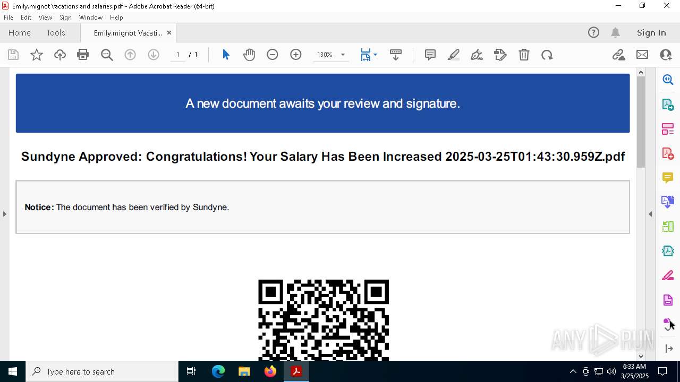The height and width of the screenshot is (382, 680).
Task: Show hidden system tray icons
Action: (x=573, y=371)
